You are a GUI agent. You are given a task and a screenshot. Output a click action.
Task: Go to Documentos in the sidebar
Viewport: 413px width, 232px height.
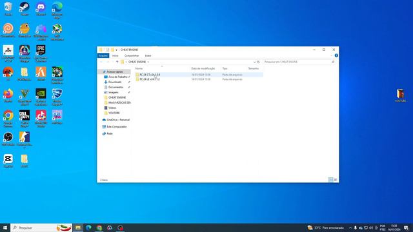click(x=116, y=87)
